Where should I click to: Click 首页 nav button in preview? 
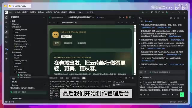click(x=57, y=43)
